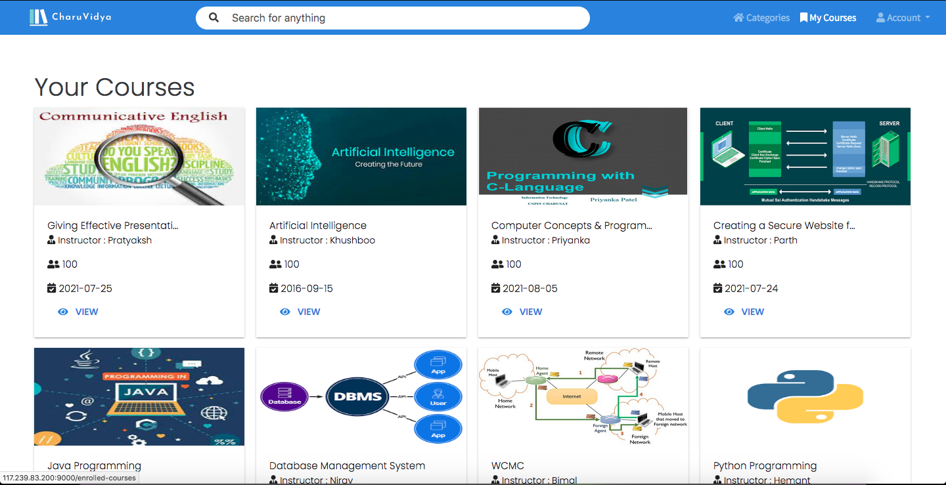Click instructor icon next to Pratyaksh
This screenshot has width=946, height=485.
click(51, 240)
